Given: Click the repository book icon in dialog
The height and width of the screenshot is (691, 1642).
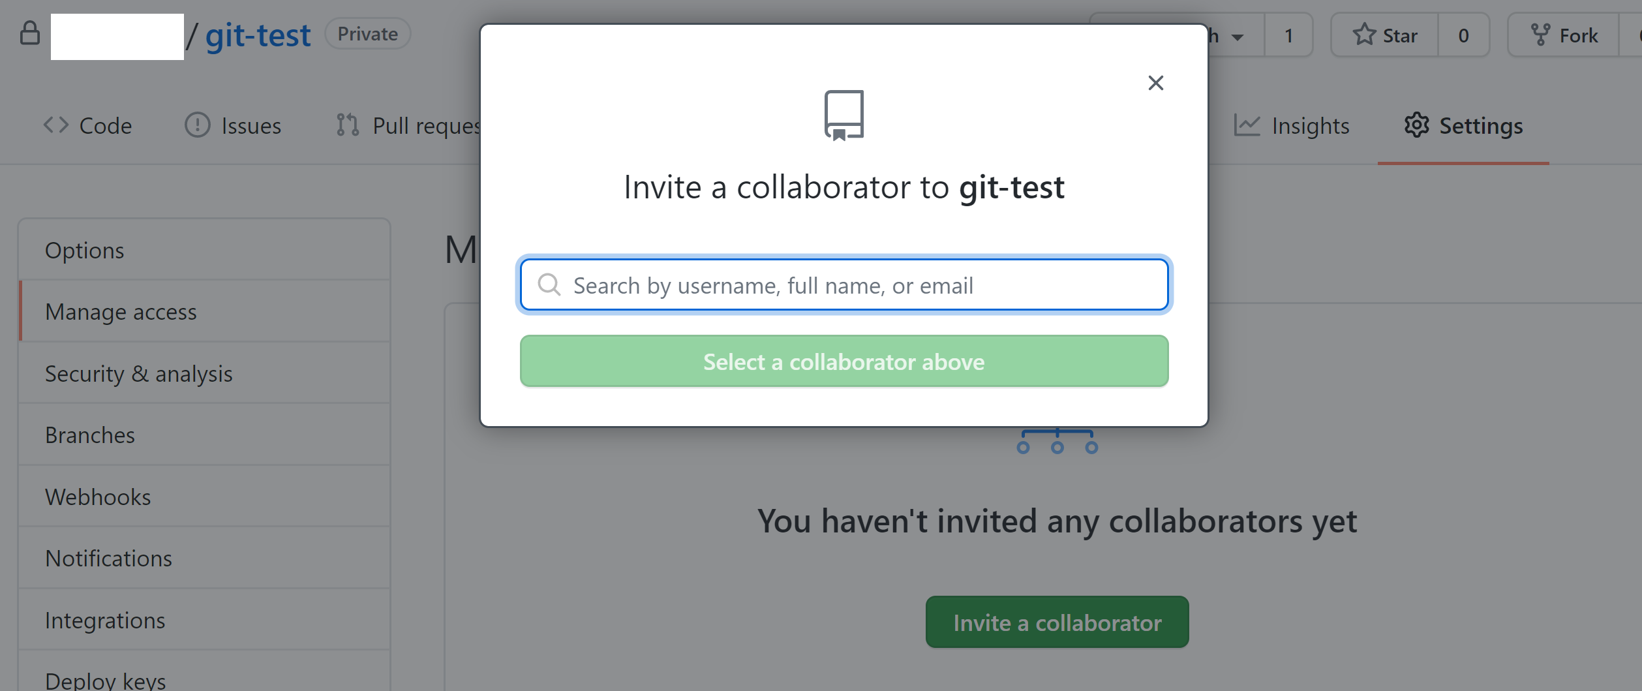Looking at the screenshot, I should pos(844,115).
